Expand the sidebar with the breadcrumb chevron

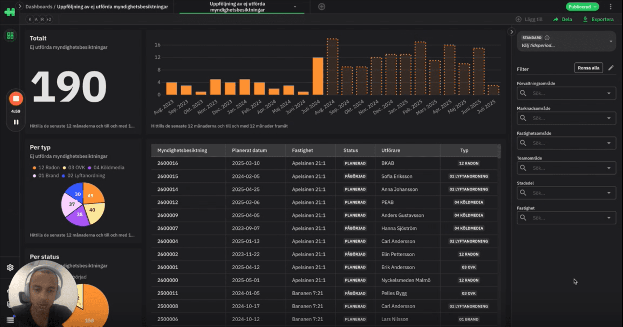20,6
